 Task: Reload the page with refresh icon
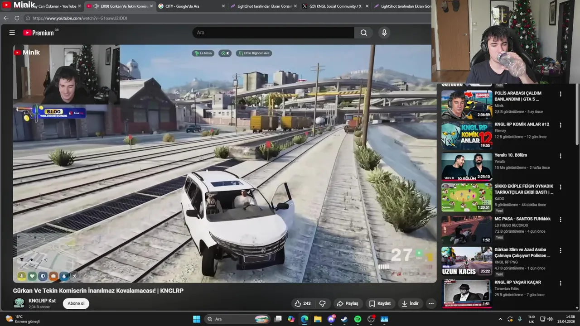click(17, 18)
